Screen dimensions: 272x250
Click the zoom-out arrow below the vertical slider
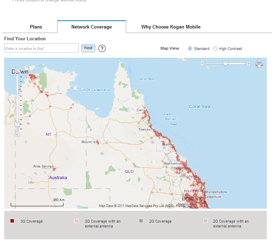pyautogui.click(x=17, y=135)
